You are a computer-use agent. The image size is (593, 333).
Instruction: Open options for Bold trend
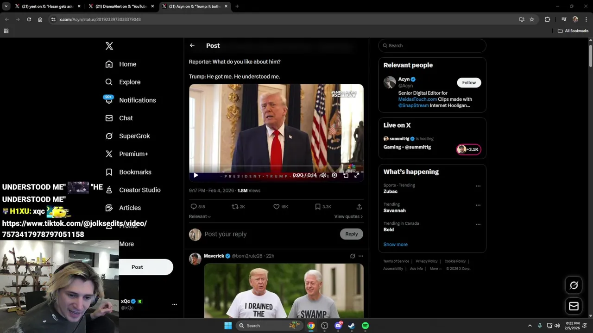(x=478, y=224)
